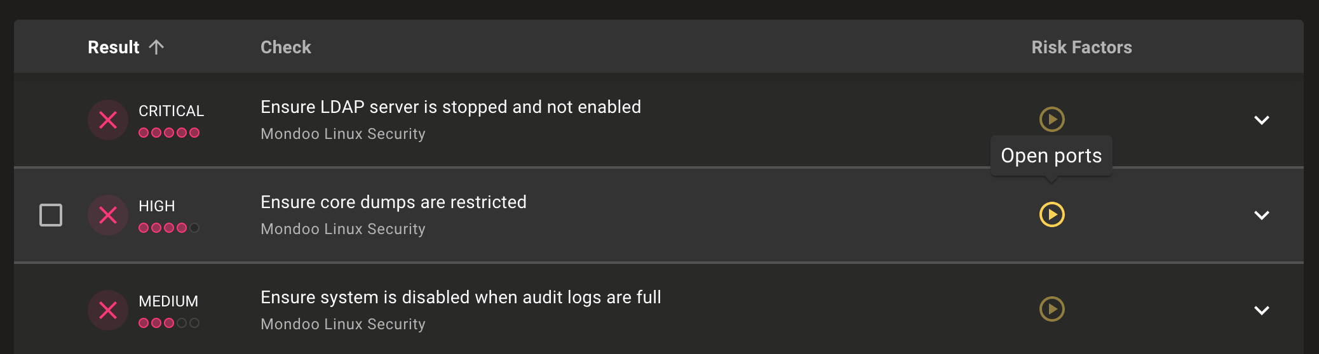This screenshot has height=354, width=1319.
Task: Click the risk factor icon in LDAP server row
Action: coord(1052,119)
